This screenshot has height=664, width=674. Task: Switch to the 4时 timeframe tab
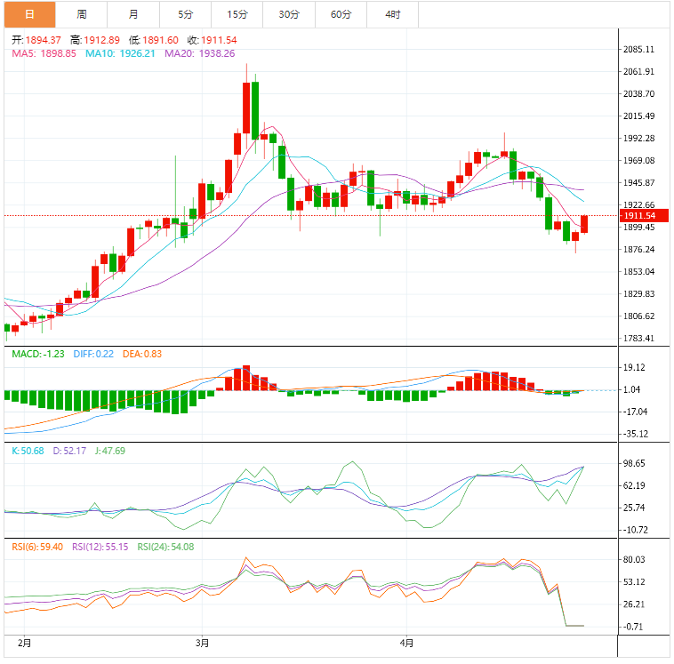tap(392, 14)
